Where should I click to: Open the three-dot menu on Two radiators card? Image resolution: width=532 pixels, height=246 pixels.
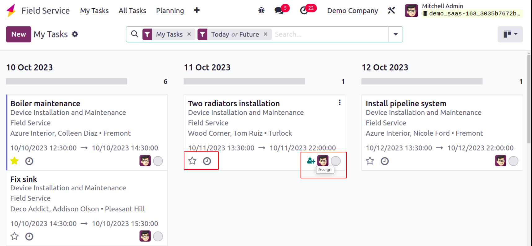(340, 103)
